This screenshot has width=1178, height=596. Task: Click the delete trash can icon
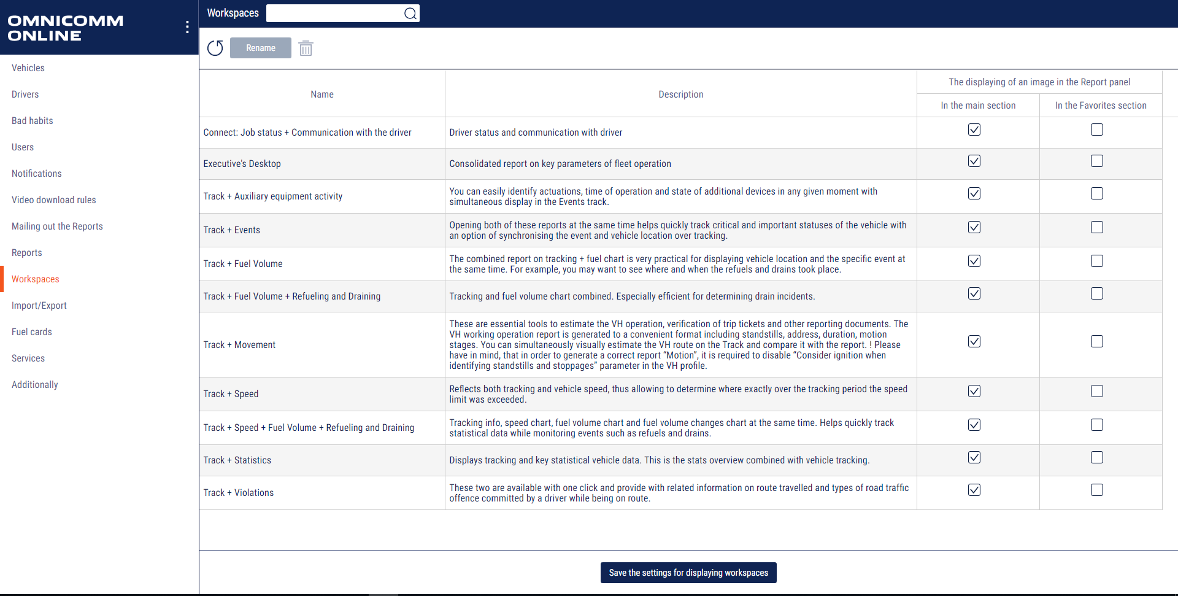tap(306, 48)
